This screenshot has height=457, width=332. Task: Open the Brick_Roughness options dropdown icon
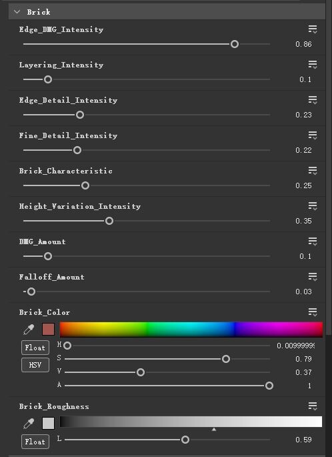[313, 406]
